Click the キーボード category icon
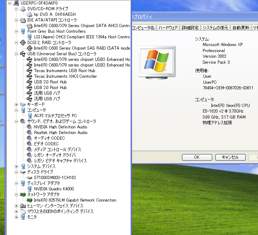 pyautogui.click(x=23, y=104)
